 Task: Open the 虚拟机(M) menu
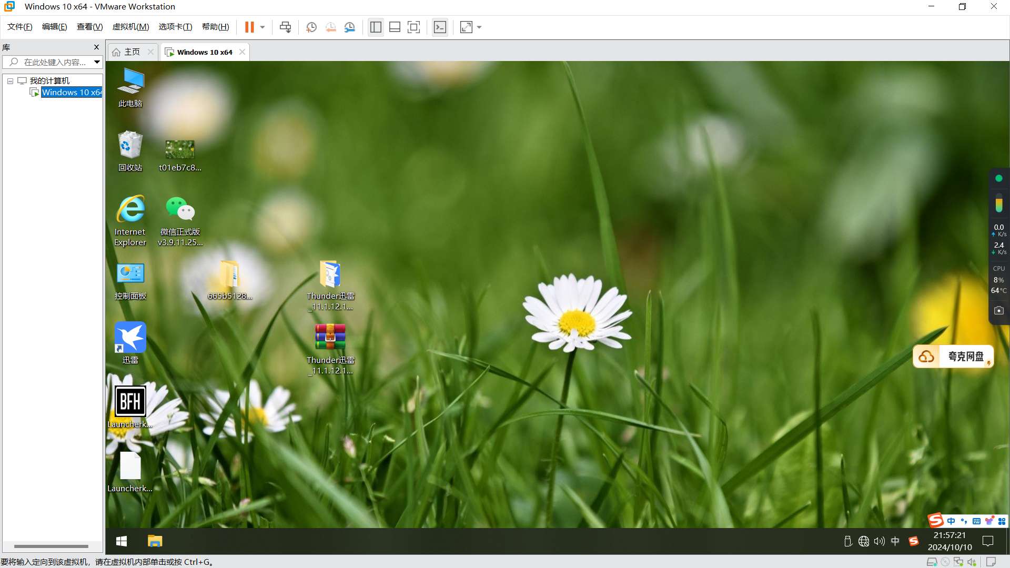131,27
